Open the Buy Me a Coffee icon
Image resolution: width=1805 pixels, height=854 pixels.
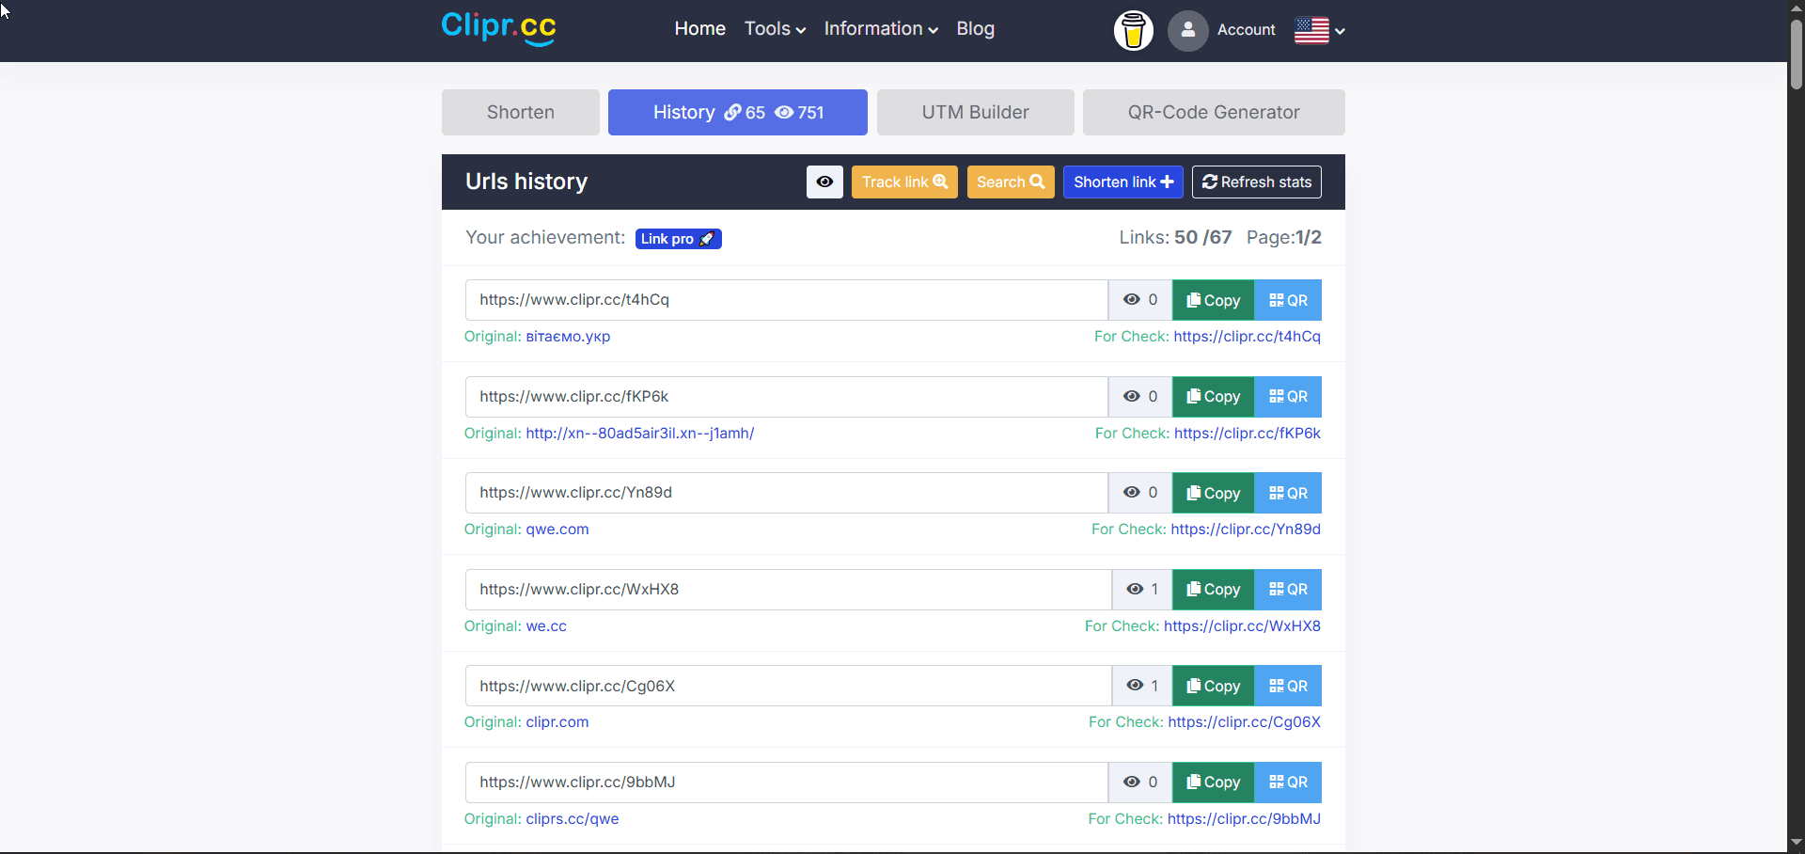click(x=1133, y=30)
